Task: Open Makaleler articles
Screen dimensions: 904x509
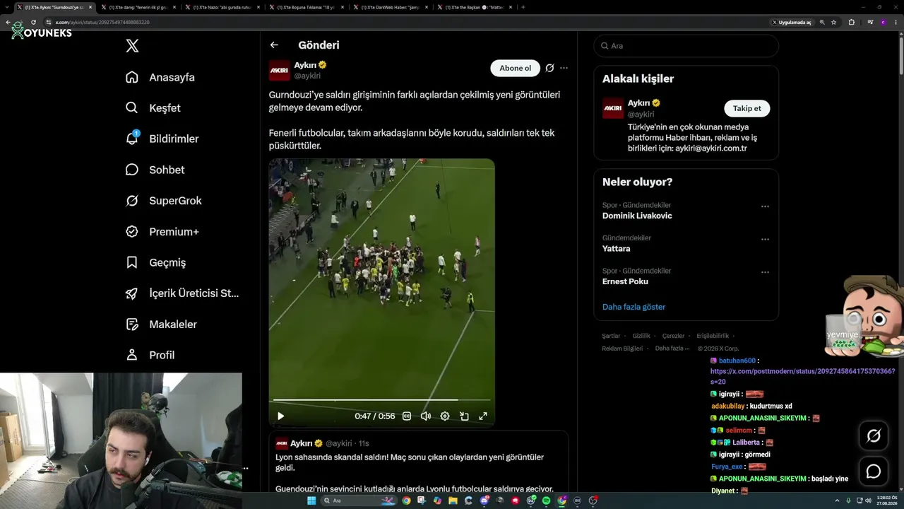Action: click(x=161, y=324)
